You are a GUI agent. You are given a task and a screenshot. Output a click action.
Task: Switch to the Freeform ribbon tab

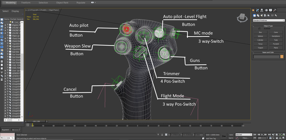point(26,3)
